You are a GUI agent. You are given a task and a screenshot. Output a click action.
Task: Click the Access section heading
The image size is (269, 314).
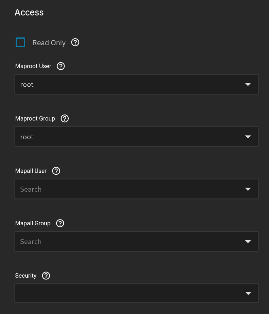click(29, 13)
